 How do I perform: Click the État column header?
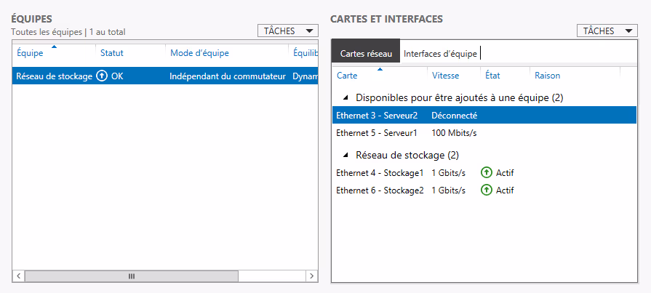[492, 75]
